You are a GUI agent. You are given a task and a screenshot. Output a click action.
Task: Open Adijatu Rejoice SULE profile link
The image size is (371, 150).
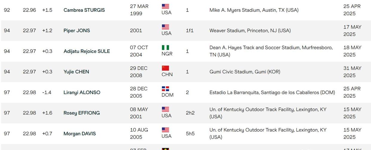coord(87,51)
